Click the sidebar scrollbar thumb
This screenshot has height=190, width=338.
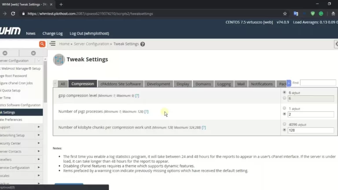[45, 82]
